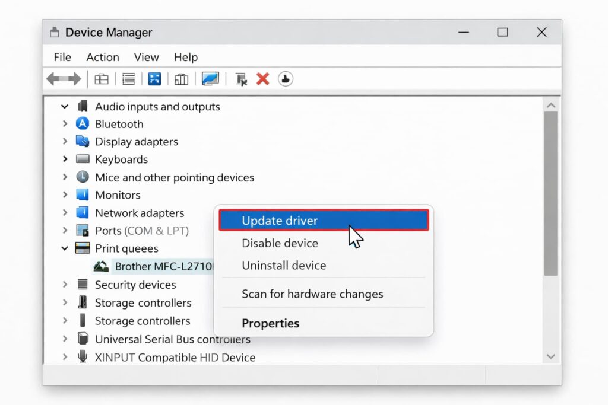Expand the Security devices category
This screenshot has height=405, width=608.
point(65,285)
